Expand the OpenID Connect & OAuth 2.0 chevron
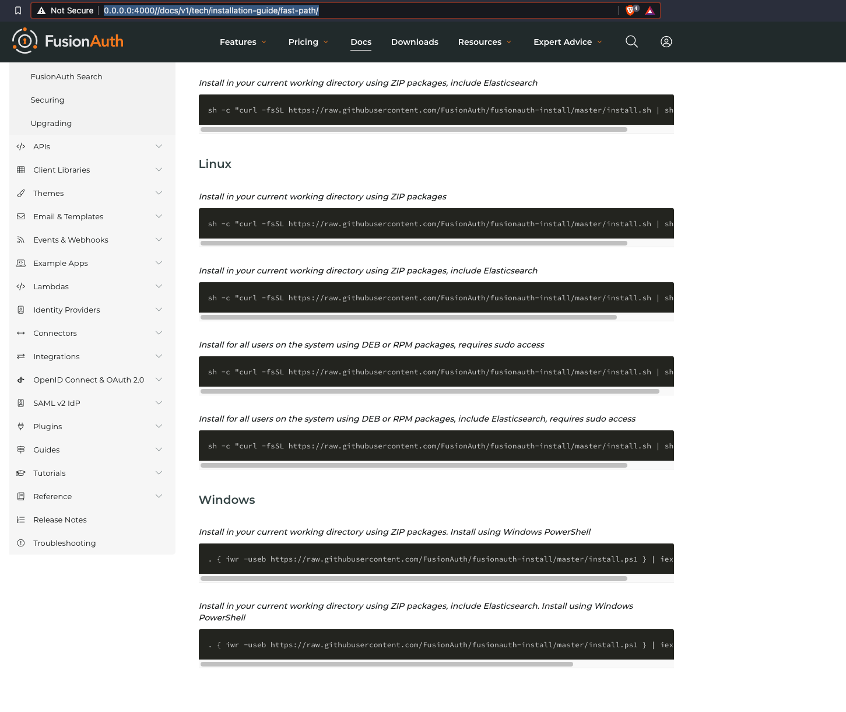846x712 pixels. point(159,380)
